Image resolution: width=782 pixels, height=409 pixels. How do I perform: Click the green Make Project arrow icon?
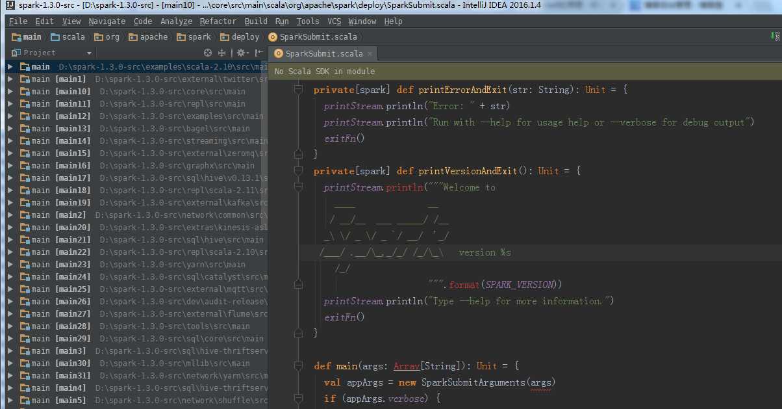click(x=774, y=37)
